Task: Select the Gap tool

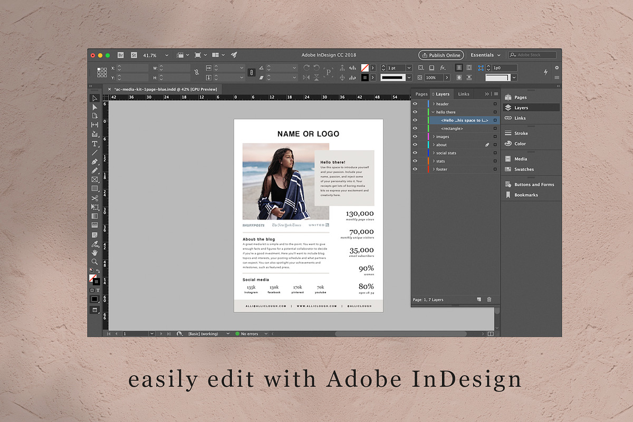Action: (x=95, y=125)
